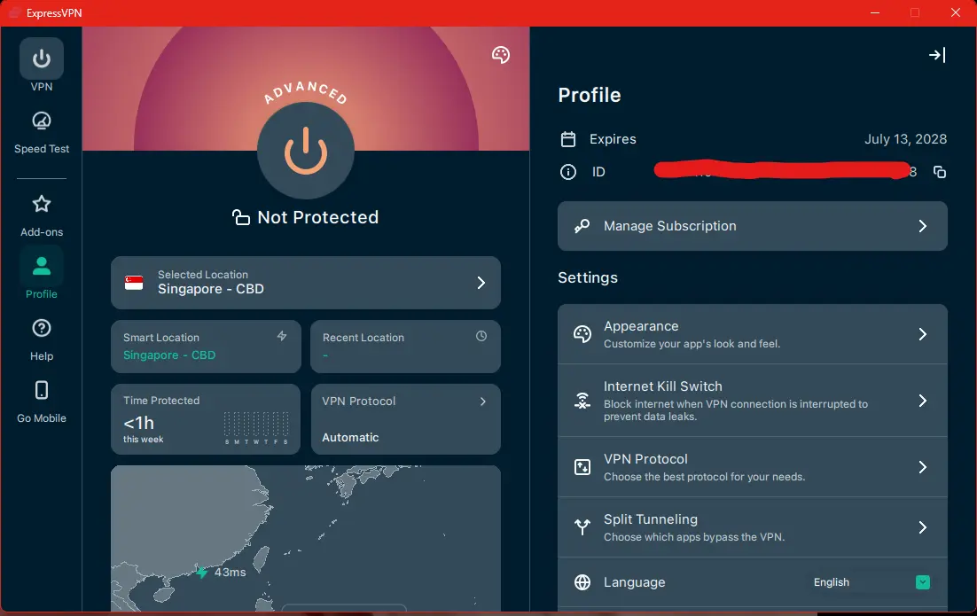Choose Smart Location Singapore - CBD
Viewport: 977px width, 616px height.
pyautogui.click(x=206, y=347)
